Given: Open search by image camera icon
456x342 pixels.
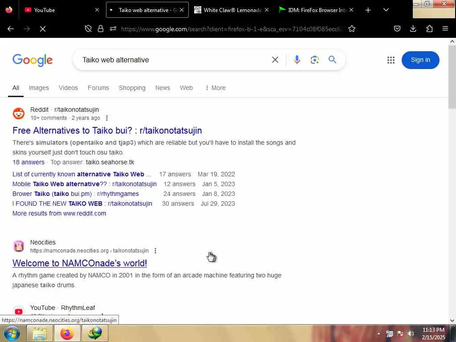Looking at the screenshot, I should [x=315, y=60].
